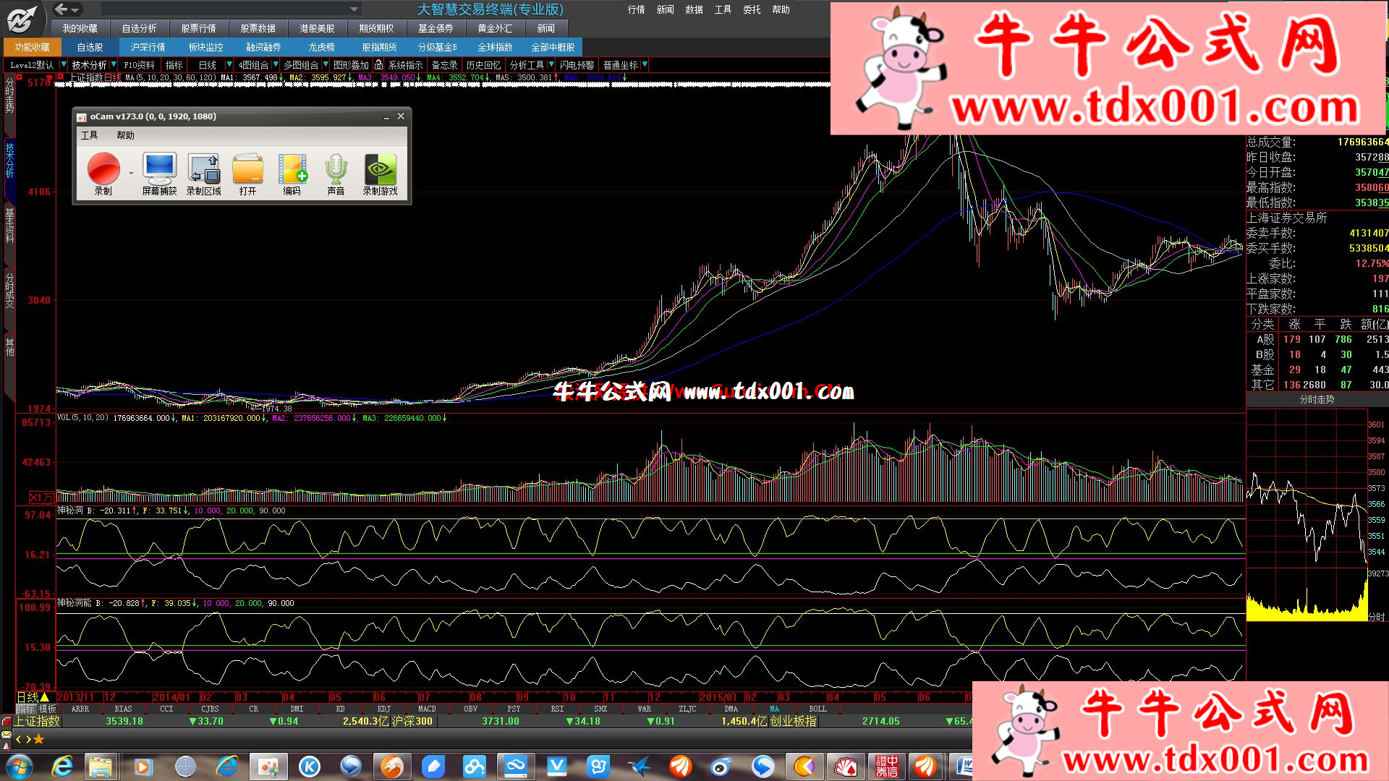Screen dimensions: 1389x781
Task: Expand the 日线 period dropdown arrow
Action: (x=229, y=64)
